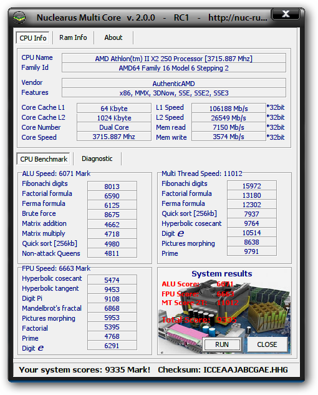Click the Multi Thread Speed: 11012 heading
The width and height of the screenshot is (318, 395).
coord(202,173)
